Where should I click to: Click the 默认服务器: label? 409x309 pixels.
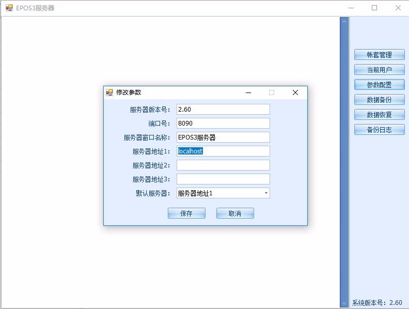[x=153, y=193]
